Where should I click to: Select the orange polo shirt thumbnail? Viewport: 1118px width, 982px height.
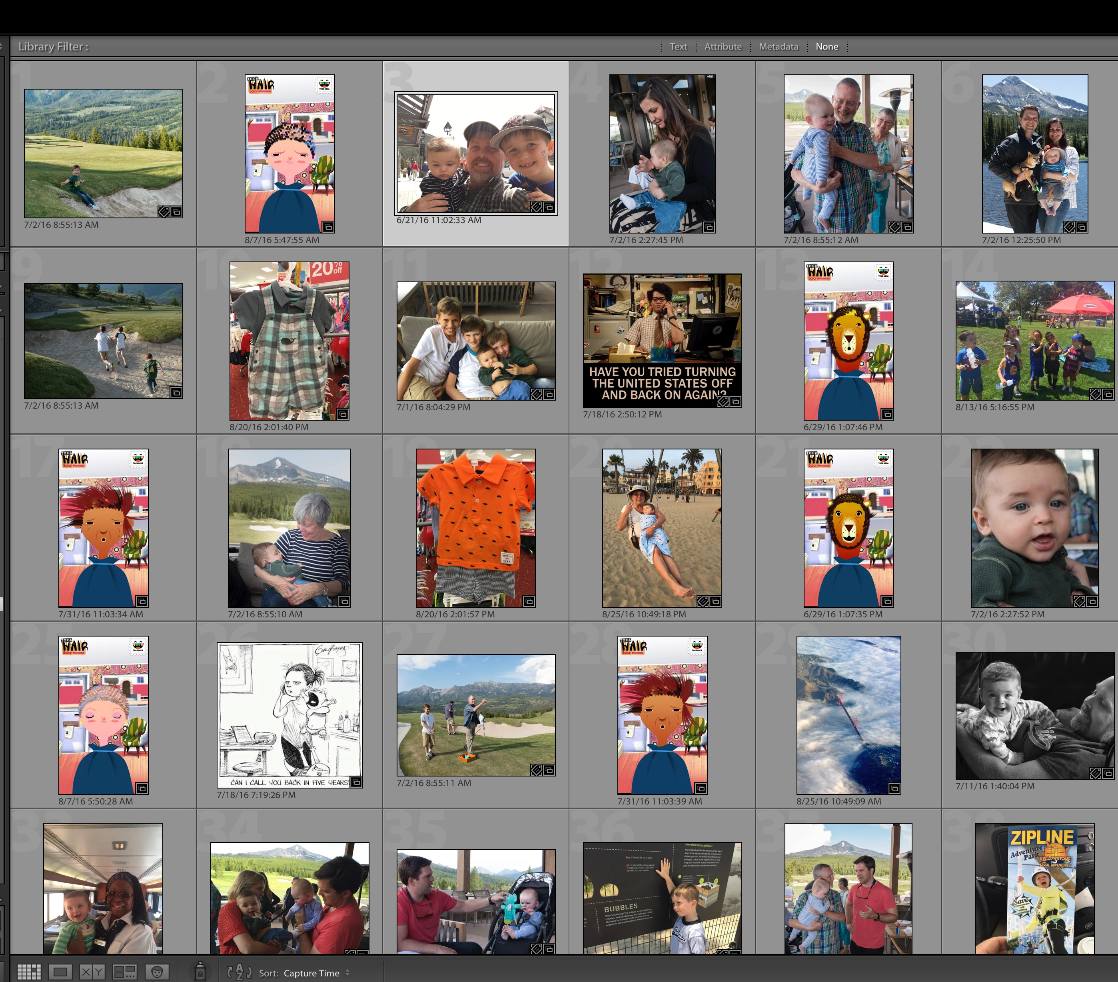(475, 527)
